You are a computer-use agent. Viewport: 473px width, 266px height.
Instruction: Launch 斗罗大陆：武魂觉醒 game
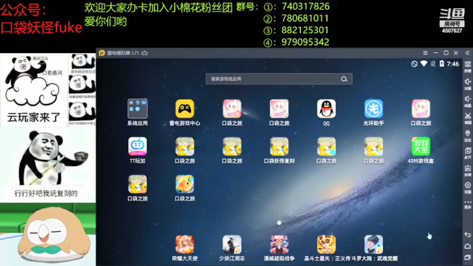(x=374, y=244)
